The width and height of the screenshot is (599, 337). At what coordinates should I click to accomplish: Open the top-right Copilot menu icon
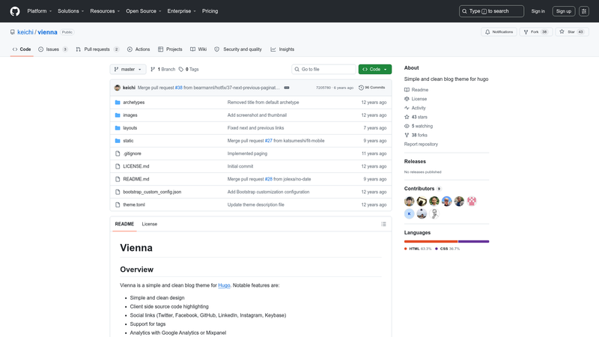(x=584, y=11)
